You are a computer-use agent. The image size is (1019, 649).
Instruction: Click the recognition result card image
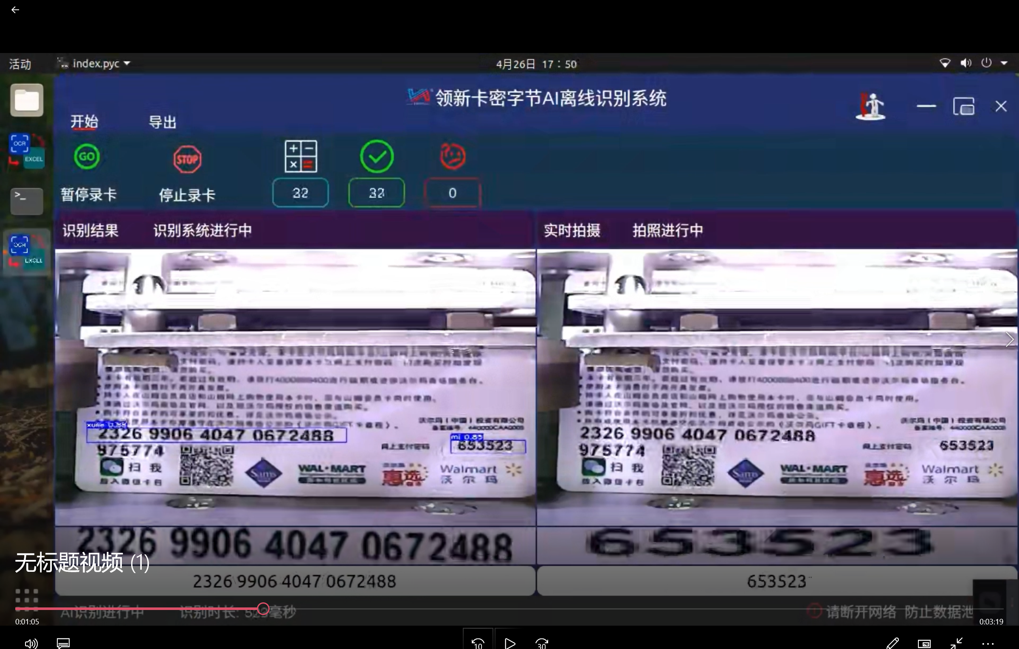[295, 387]
